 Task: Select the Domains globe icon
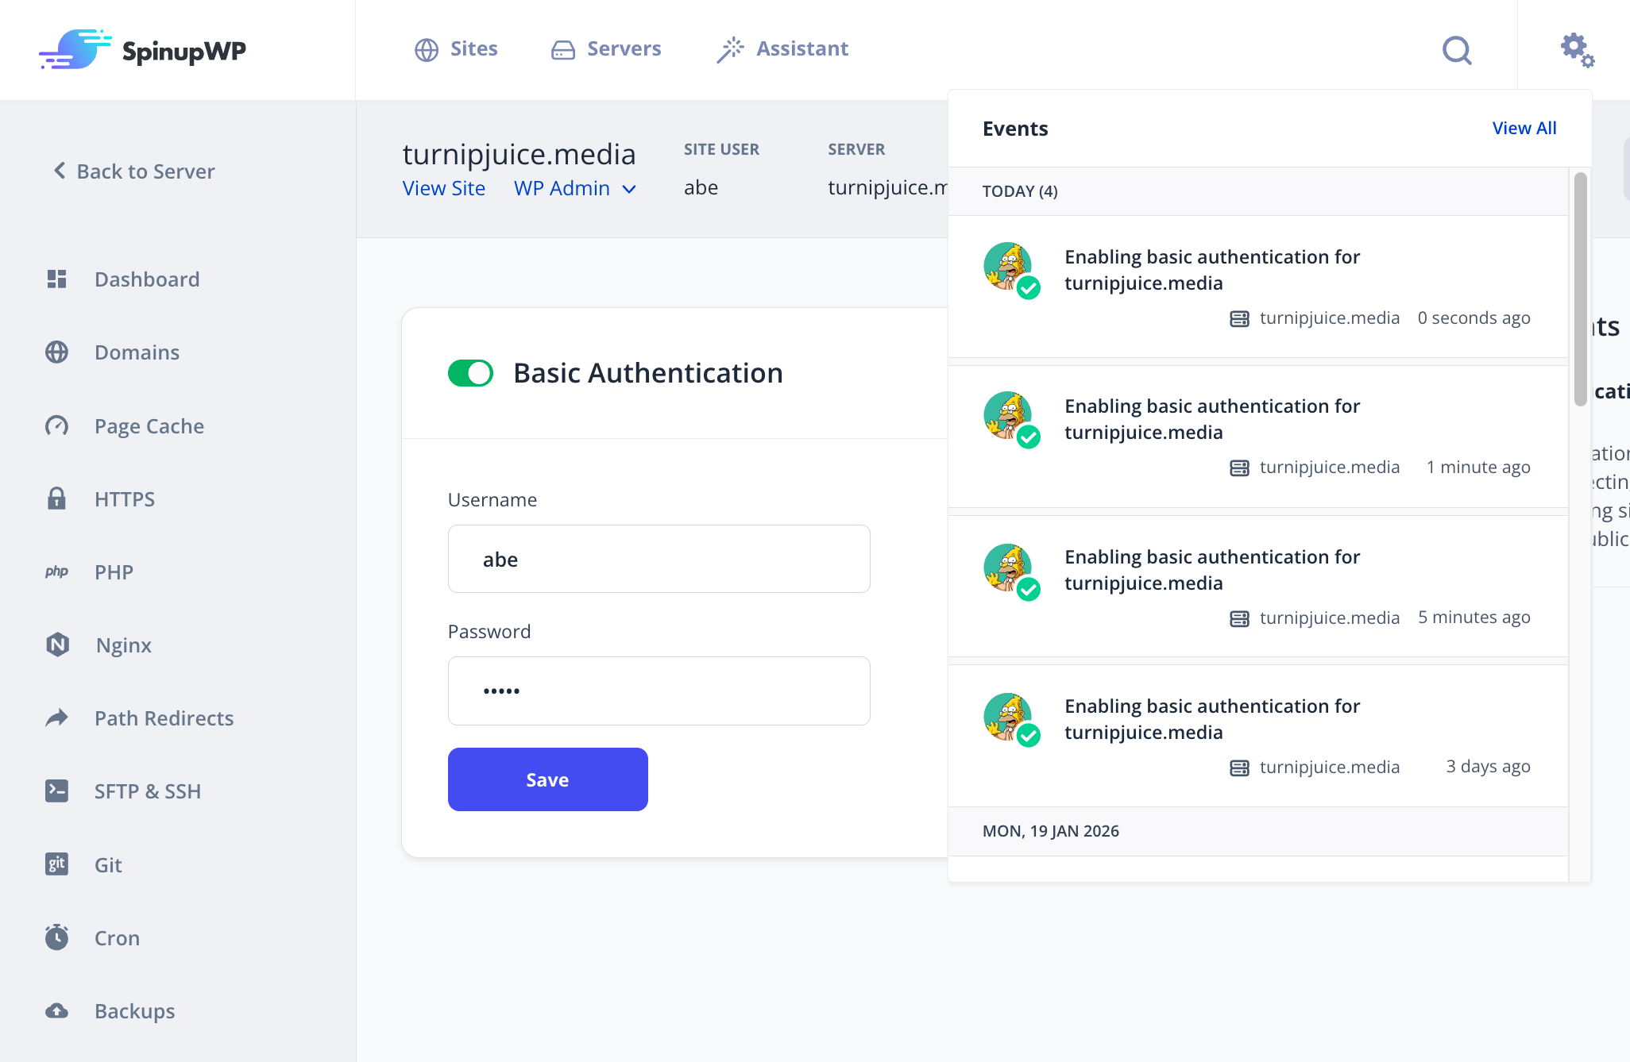tap(56, 352)
